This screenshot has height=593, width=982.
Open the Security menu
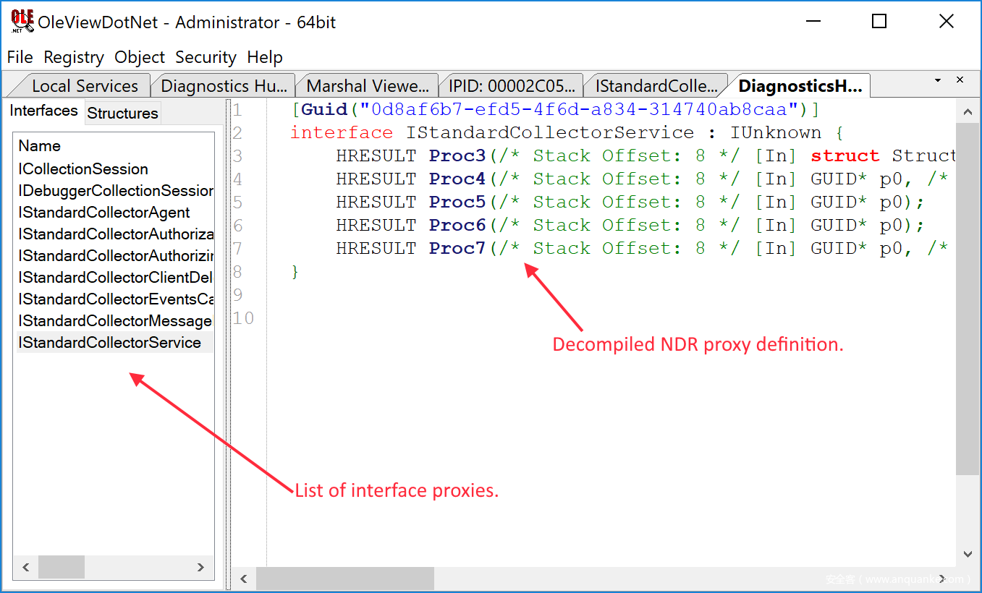pyautogui.click(x=206, y=57)
